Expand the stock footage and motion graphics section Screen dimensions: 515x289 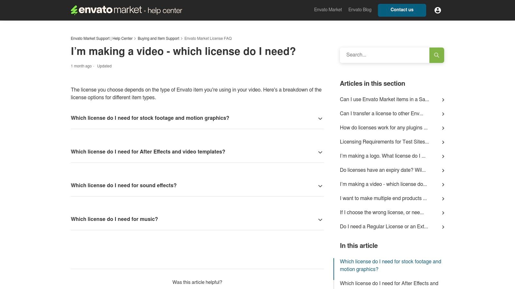click(x=320, y=118)
